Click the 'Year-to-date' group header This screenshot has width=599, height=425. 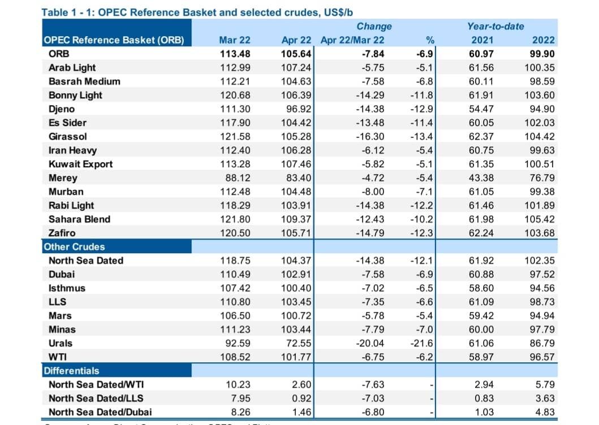coord(495,27)
